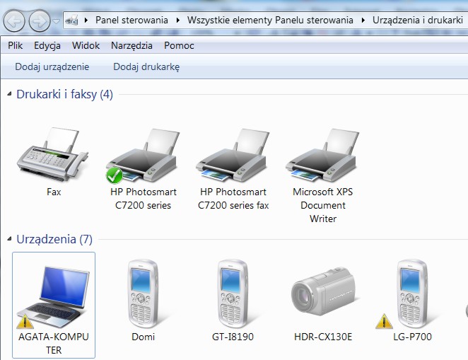Click the Drukarki i faksy (4) header
Screen dimensions: 468x360
(x=64, y=94)
